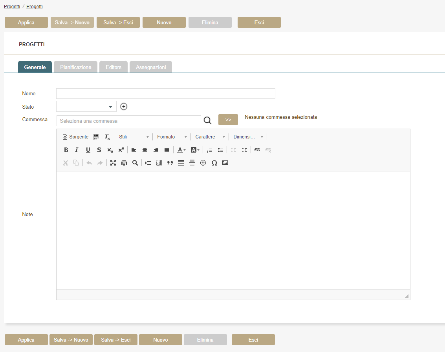The height and width of the screenshot is (353, 445).
Task: Toggle bold formatting in Note editor
Action: (66, 150)
